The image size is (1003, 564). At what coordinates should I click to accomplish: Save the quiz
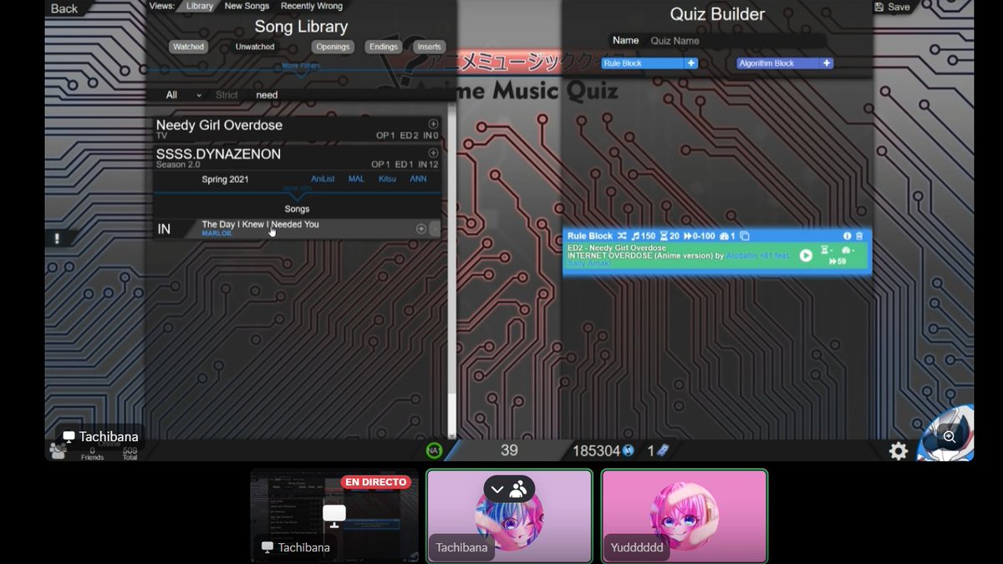tap(893, 7)
